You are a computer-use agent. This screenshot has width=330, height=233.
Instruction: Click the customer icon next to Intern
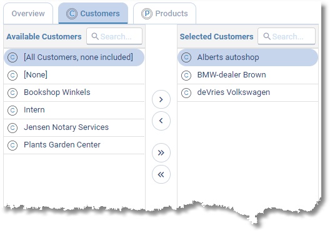pyautogui.click(x=12, y=110)
